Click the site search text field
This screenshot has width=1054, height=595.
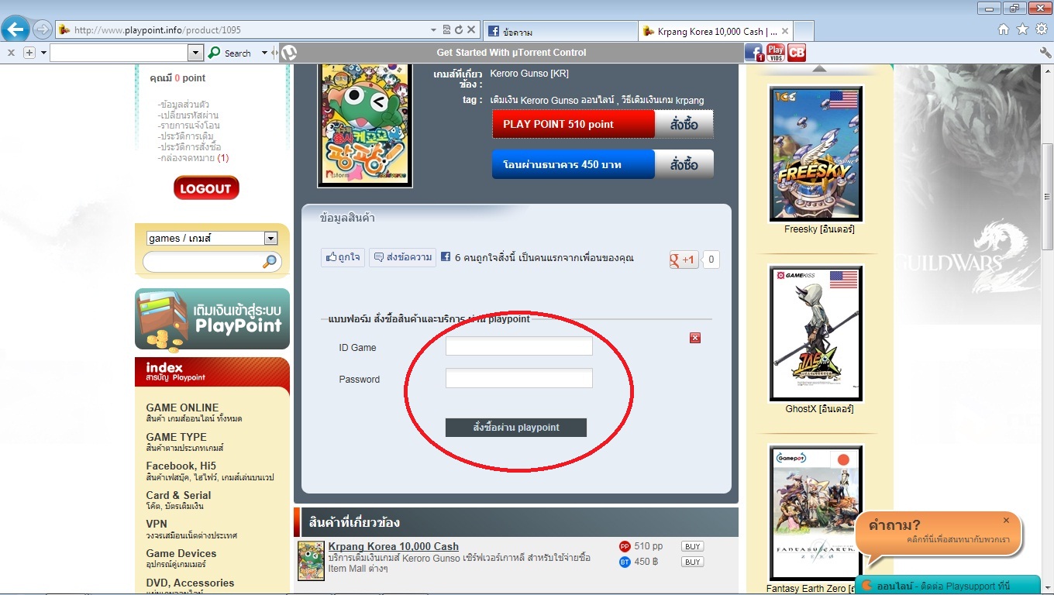[x=203, y=262]
